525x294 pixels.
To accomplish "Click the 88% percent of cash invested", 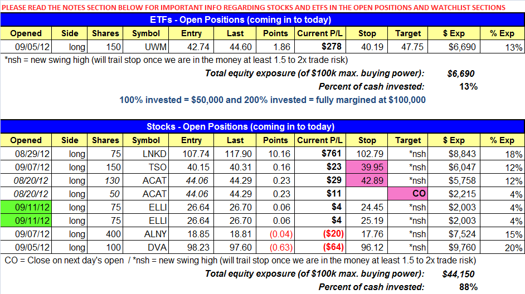I will tap(468, 287).
